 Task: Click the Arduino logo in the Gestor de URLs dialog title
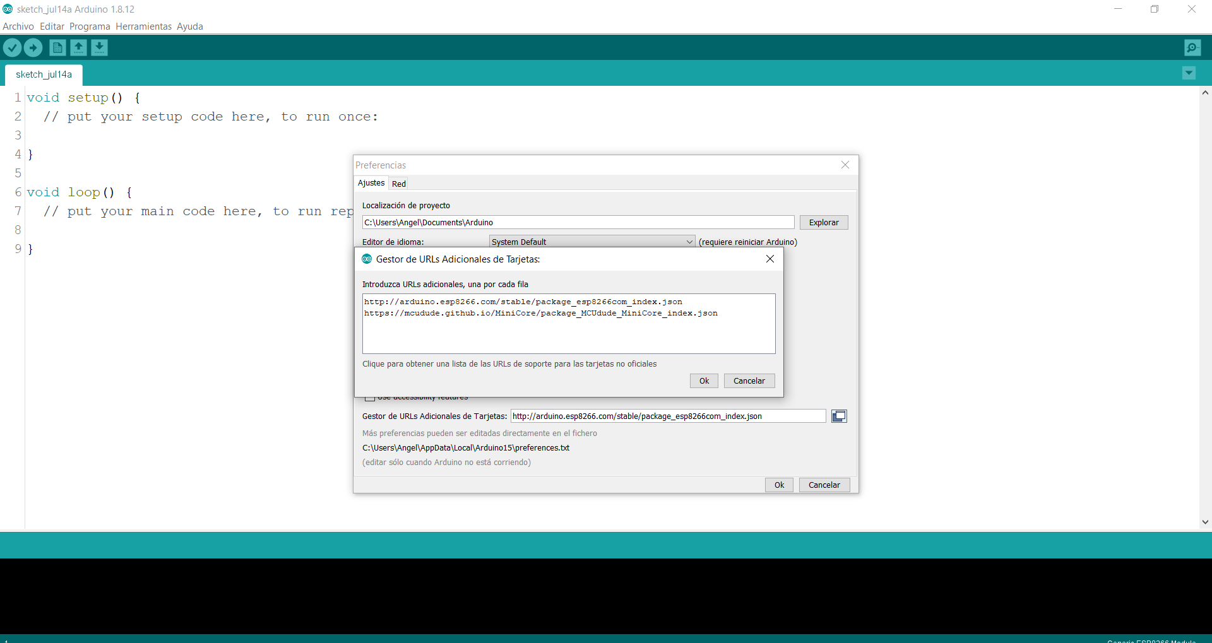tap(367, 259)
